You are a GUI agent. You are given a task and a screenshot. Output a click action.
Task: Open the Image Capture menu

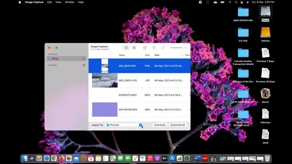(34, 2)
